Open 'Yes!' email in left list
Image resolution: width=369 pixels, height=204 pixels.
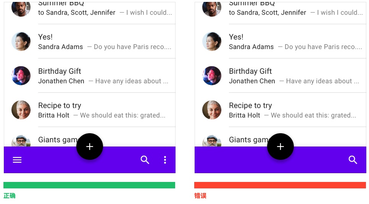point(90,41)
